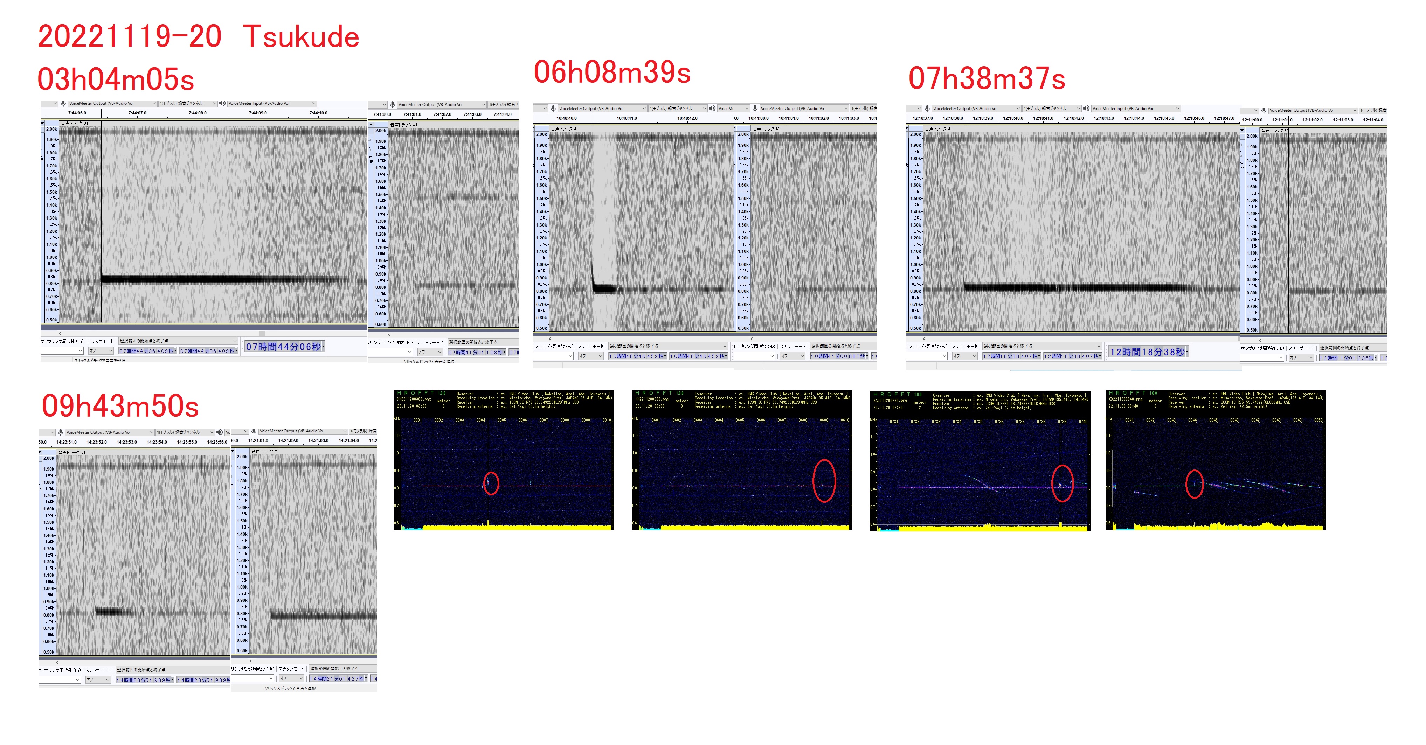The width and height of the screenshot is (1426, 745).
Task: Click leftmost microphone icon in 06h08m39s panel
Action: pyautogui.click(x=553, y=109)
